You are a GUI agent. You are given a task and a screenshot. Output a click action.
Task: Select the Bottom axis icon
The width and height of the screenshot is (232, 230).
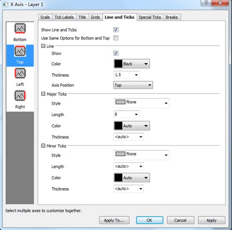20,28
